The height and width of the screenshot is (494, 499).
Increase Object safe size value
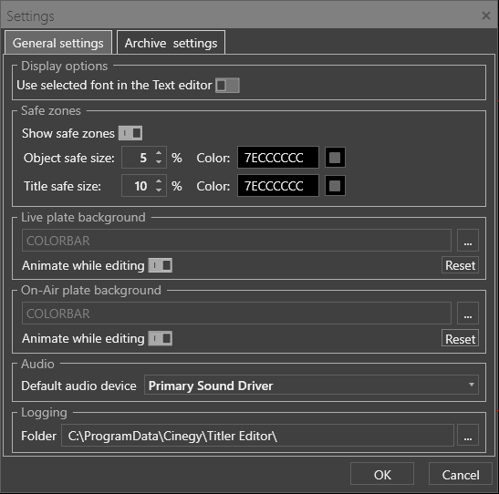159,153
